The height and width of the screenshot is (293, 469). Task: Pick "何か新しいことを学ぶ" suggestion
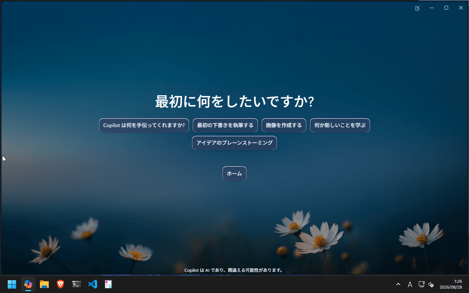[x=340, y=125]
